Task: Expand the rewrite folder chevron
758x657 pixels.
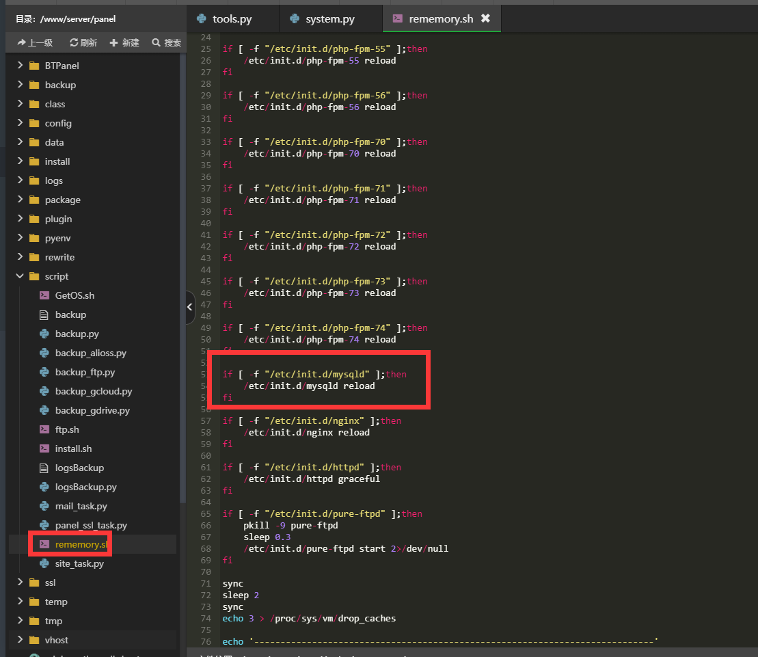Action: [20, 256]
